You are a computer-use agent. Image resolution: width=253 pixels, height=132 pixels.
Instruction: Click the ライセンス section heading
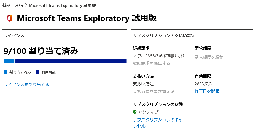(14, 36)
